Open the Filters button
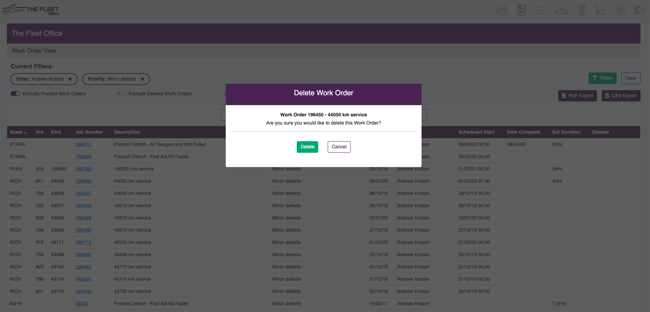 (x=602, y=78)
